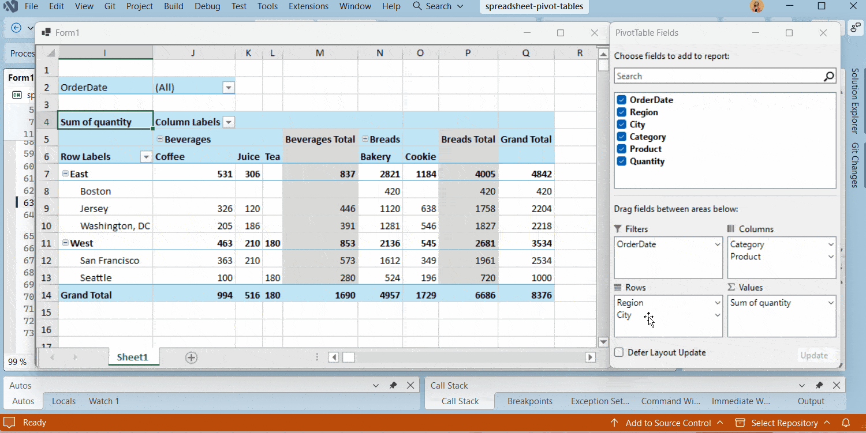The image size is (866, 433).
Task: Pin the Call Stack panel
Action: coord(819,385)
